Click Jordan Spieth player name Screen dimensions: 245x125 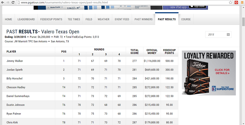[15, 70]
